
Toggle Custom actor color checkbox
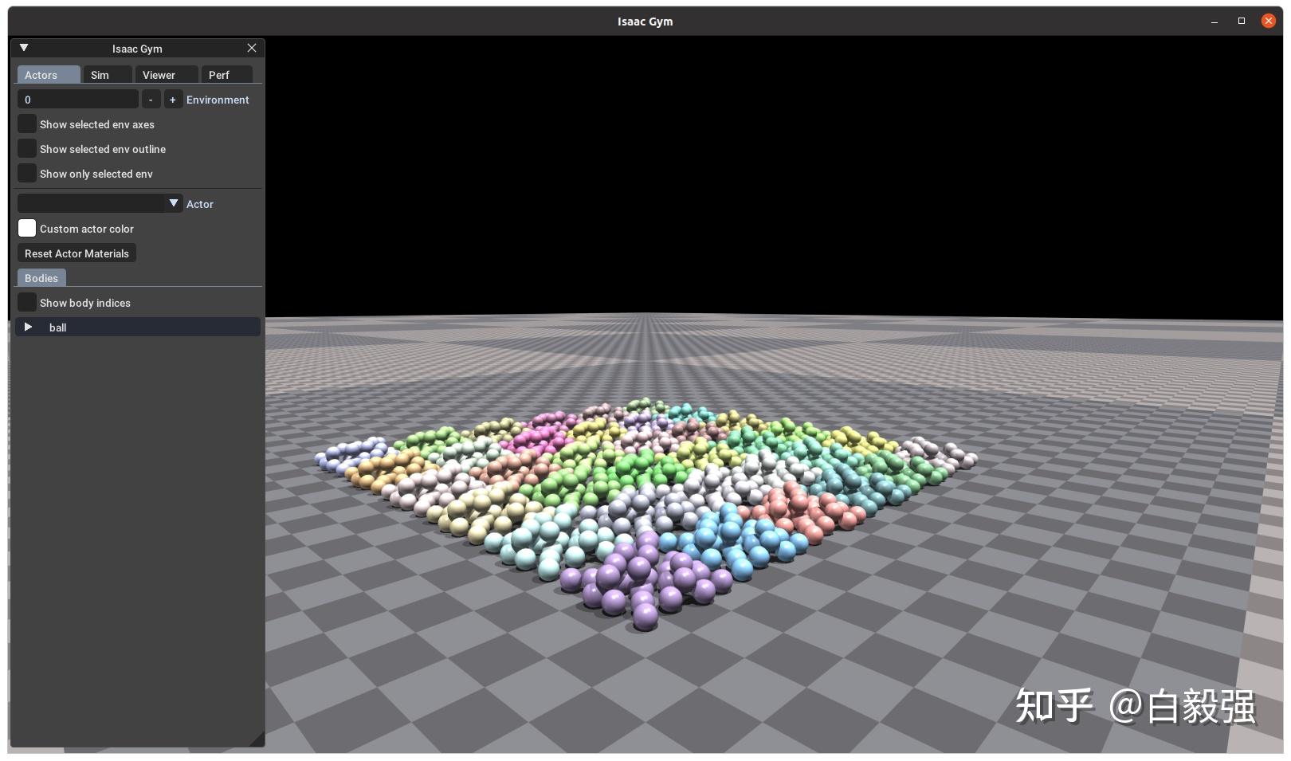pos(27,229)
